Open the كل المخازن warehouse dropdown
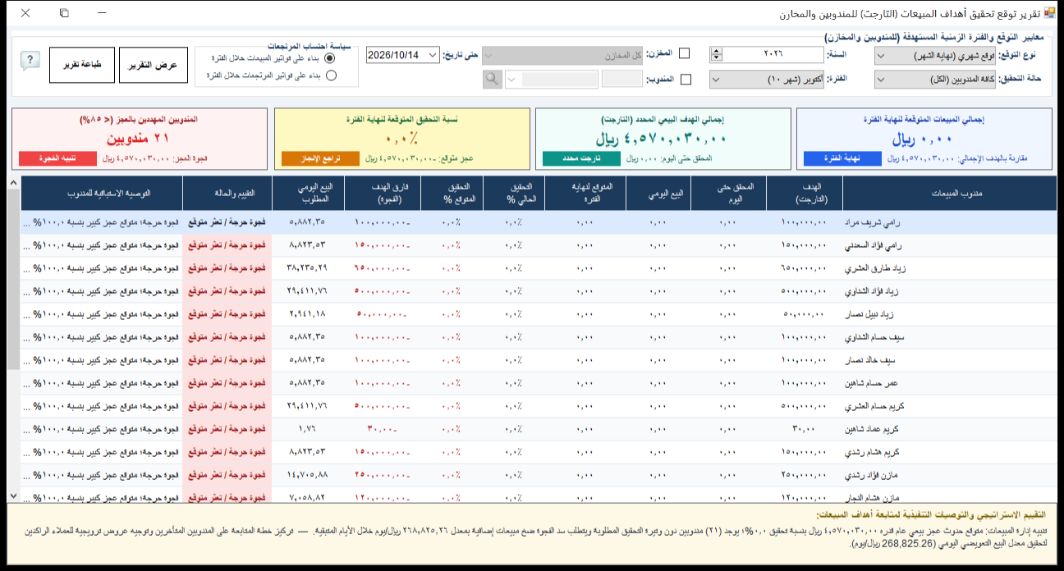The width and height of the screenshot is (1064, 571). pos(562,55)
